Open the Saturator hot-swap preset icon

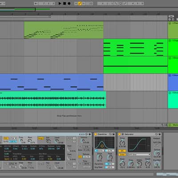pos(156,134)
